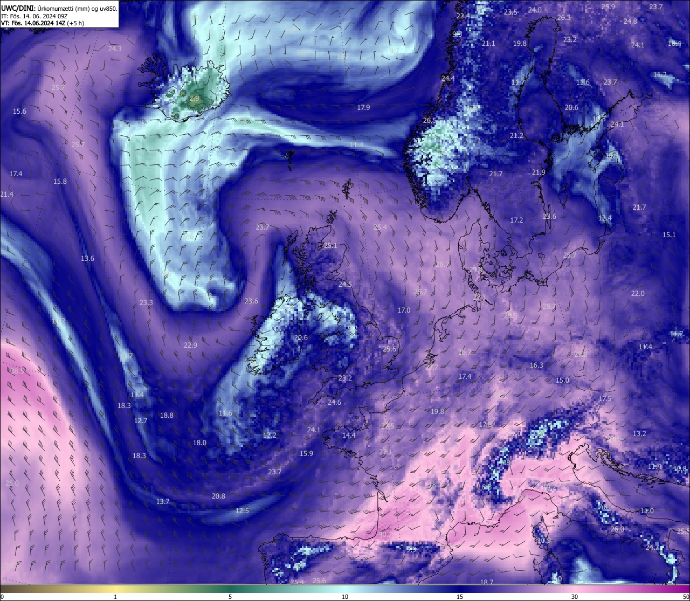Screen dimensions: 690x601
Task: Click the 25.1 value over Scotland
Action: pos(330,245)
